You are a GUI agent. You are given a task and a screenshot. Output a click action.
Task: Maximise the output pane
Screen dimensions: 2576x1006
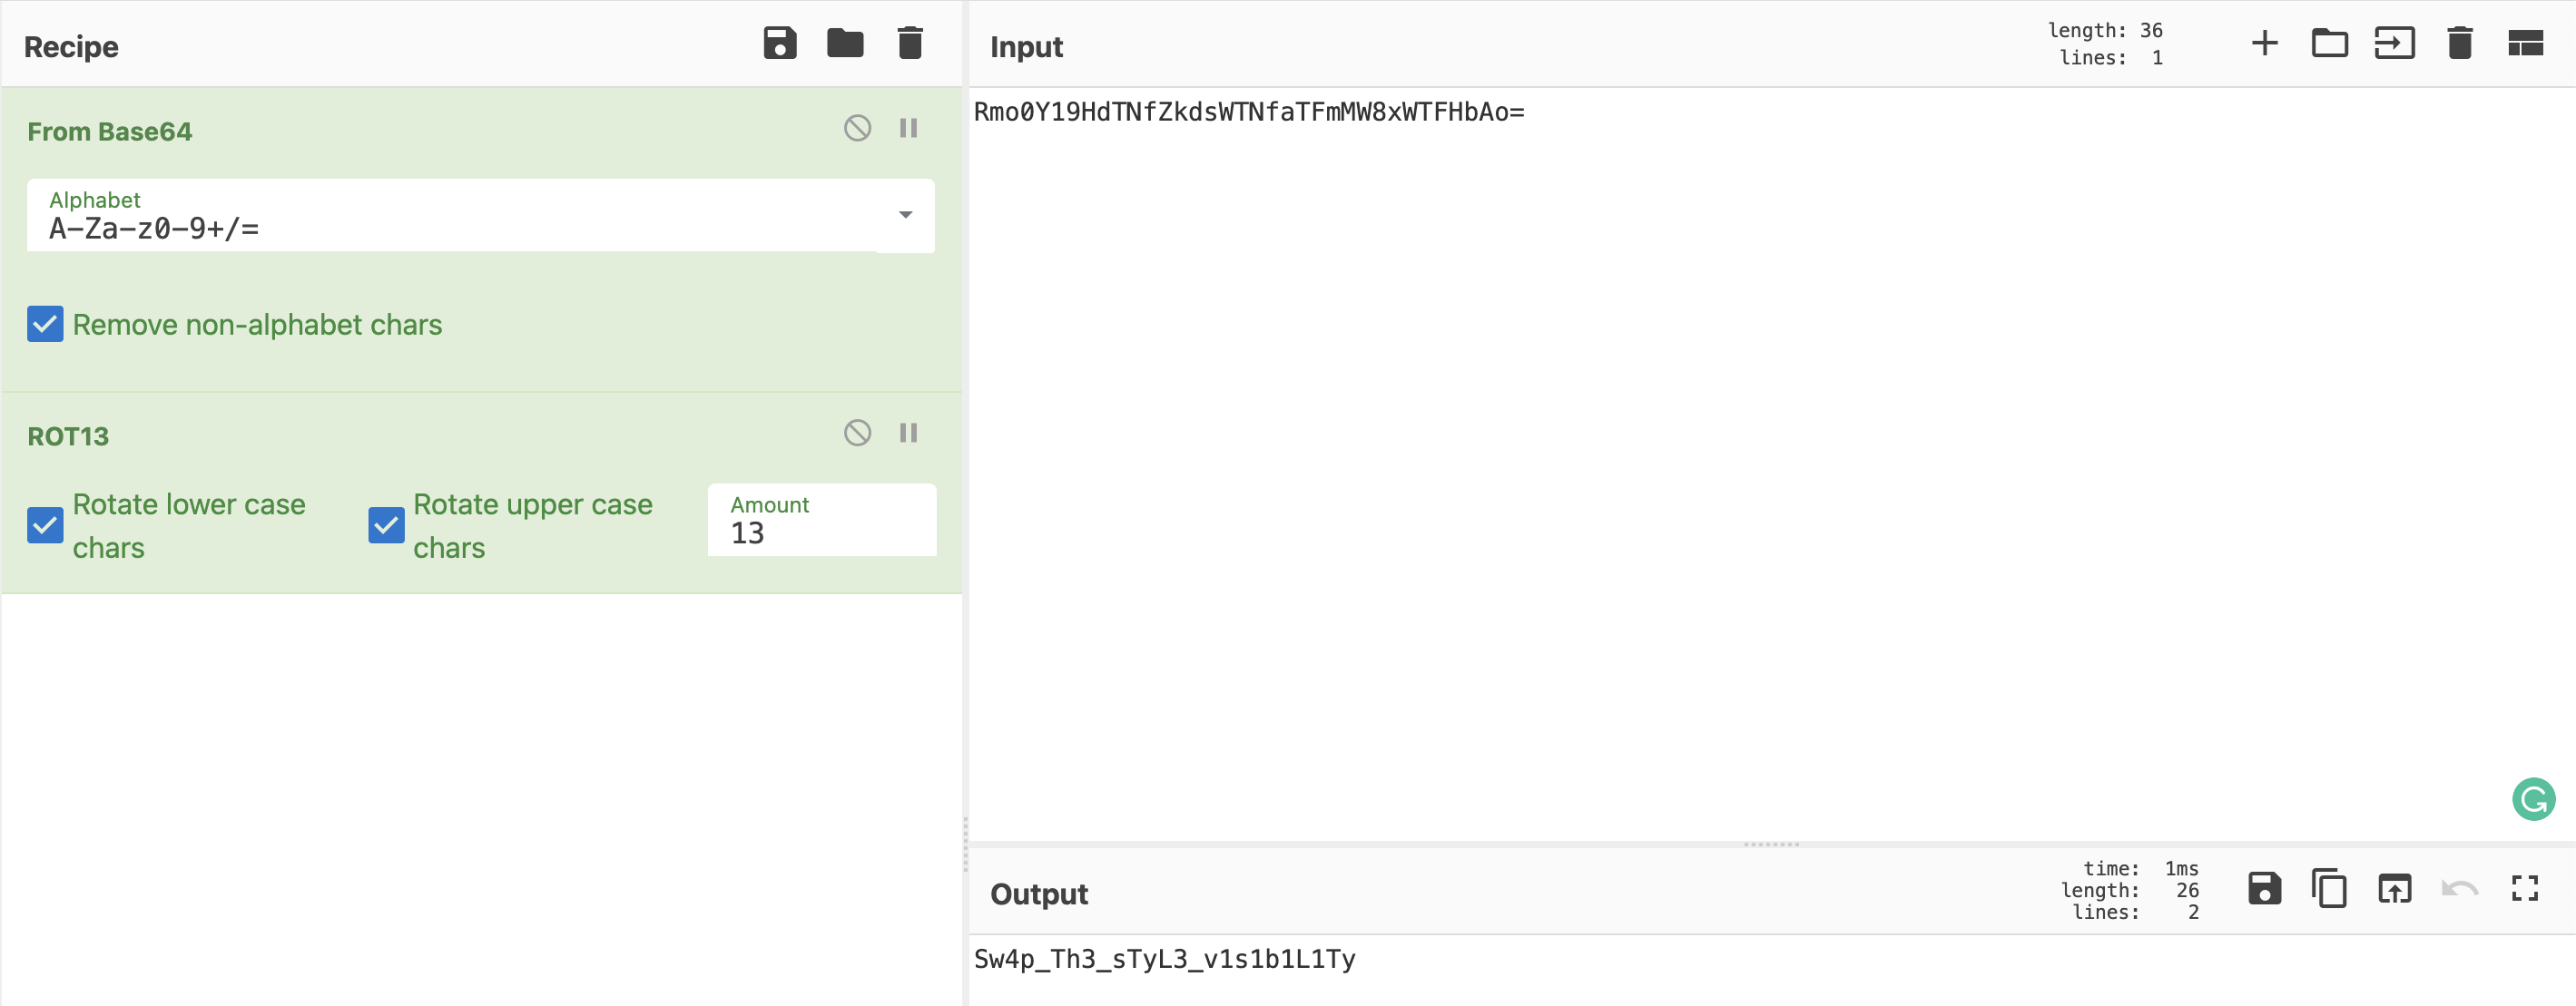point(2525,888)
